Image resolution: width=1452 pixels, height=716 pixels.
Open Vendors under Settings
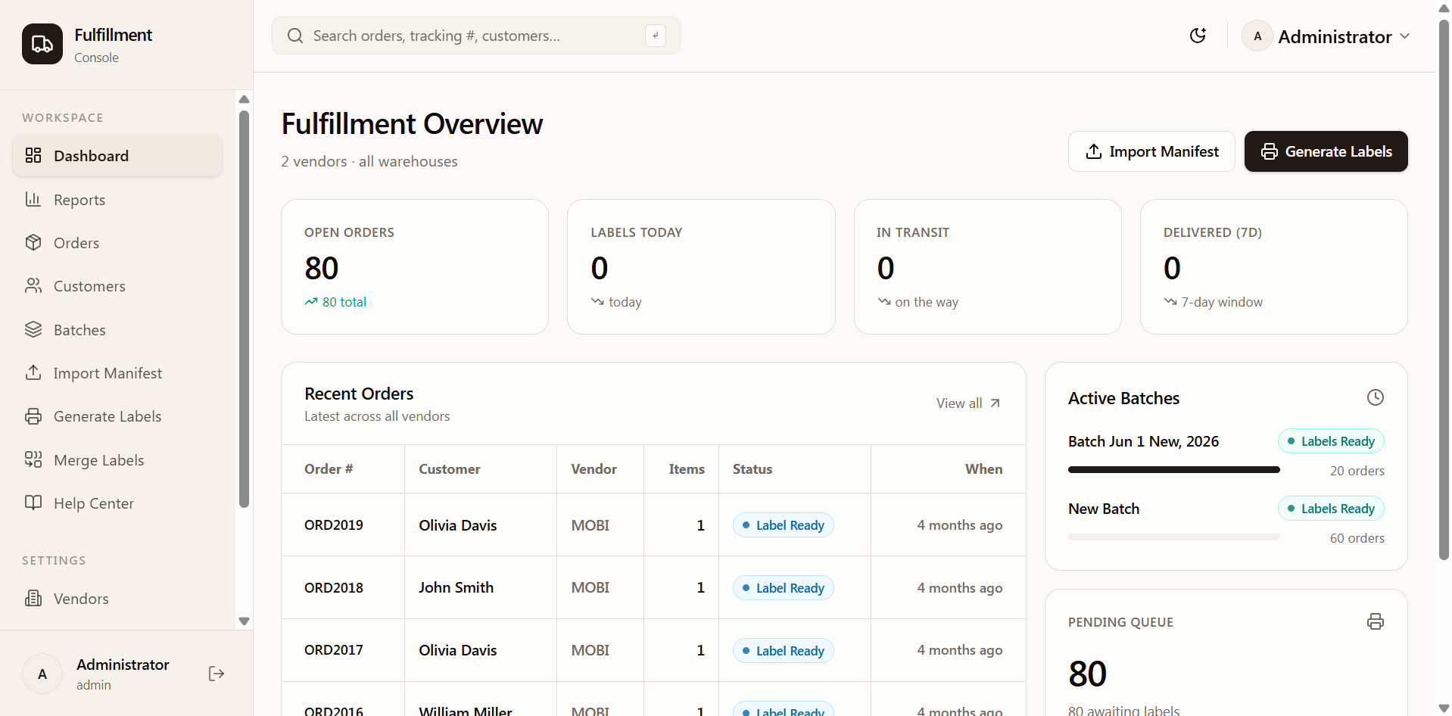(117, 599)
